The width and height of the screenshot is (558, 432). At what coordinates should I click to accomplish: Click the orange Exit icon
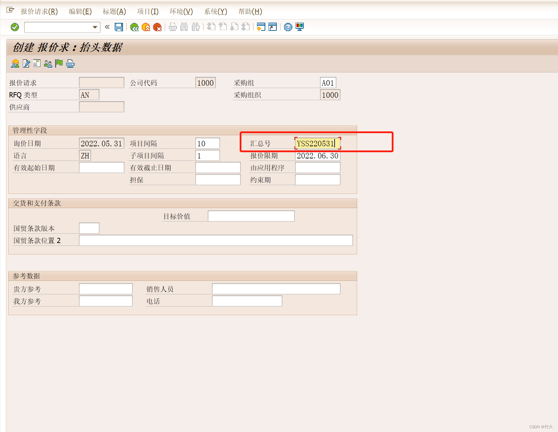coord(146,27)
